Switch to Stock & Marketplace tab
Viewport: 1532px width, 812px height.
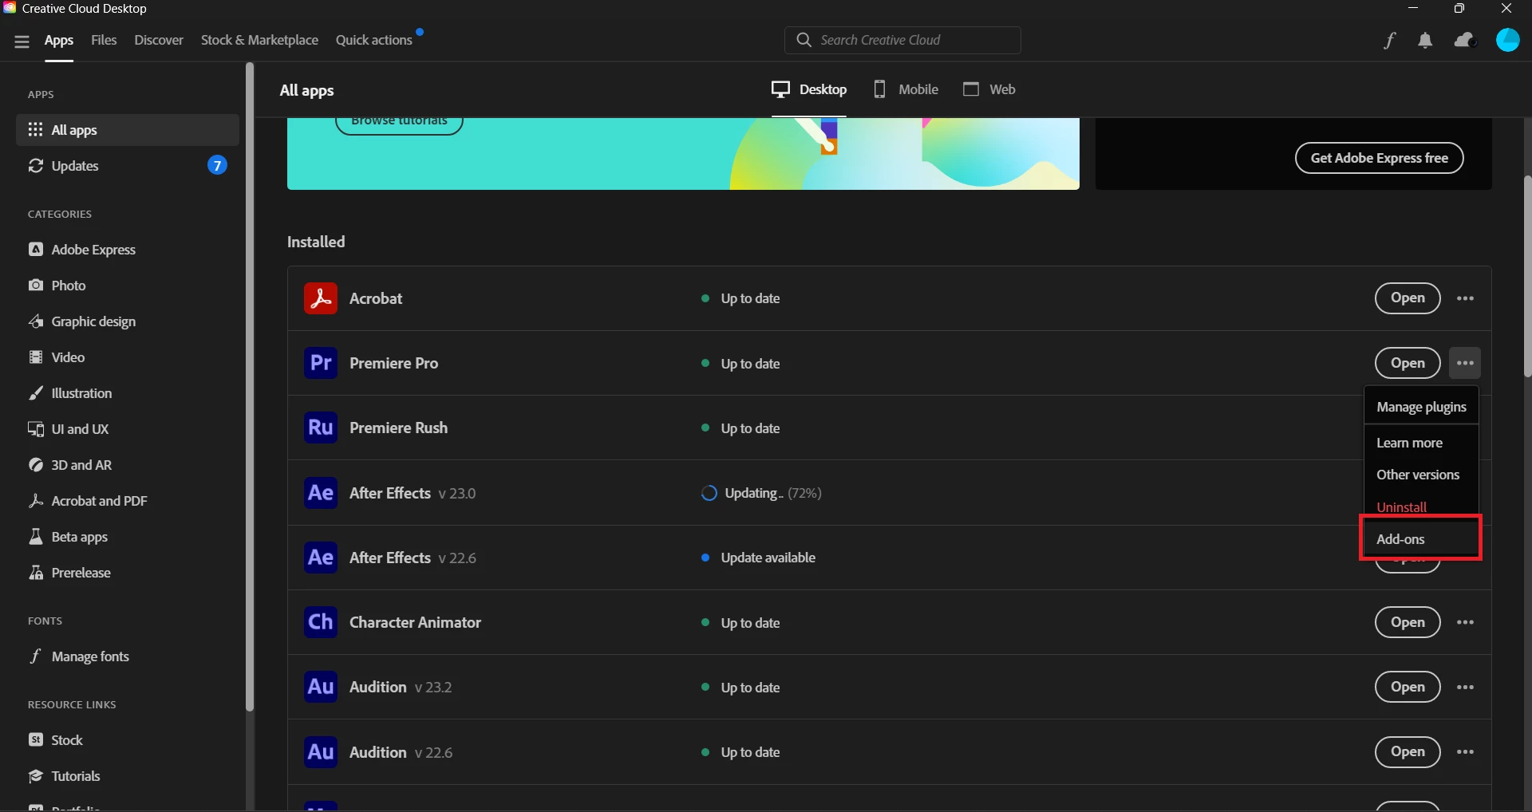(259, 40)
